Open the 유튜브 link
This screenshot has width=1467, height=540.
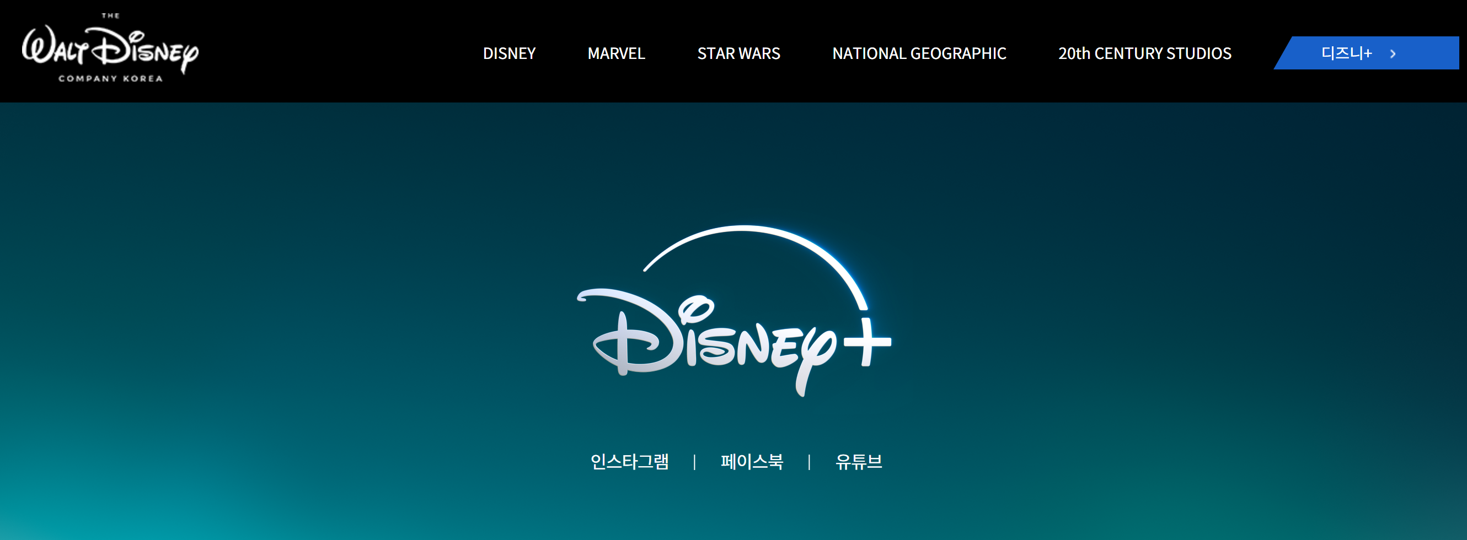[859, 461]
